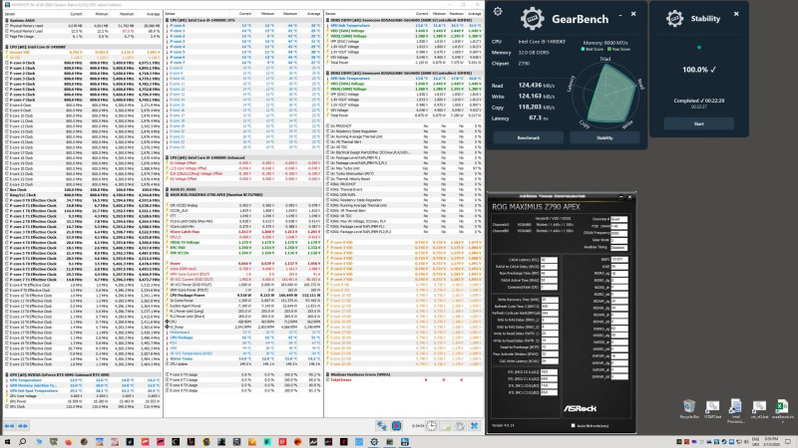Select START.bat desktop shortcut
Viewport: 798px width, 448px height.
click(x=712, y=409)
